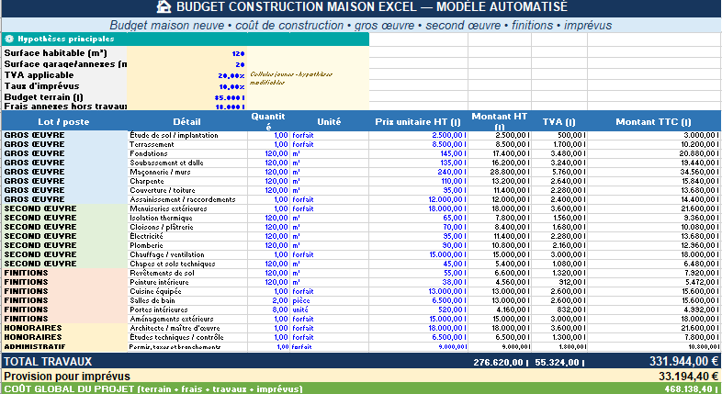Click the gear icon beside Hypothèses principales

9,39
